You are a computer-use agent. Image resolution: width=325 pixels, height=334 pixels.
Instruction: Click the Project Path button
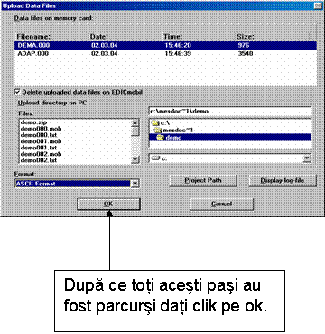pyautogui.click(x=203, y=181)
